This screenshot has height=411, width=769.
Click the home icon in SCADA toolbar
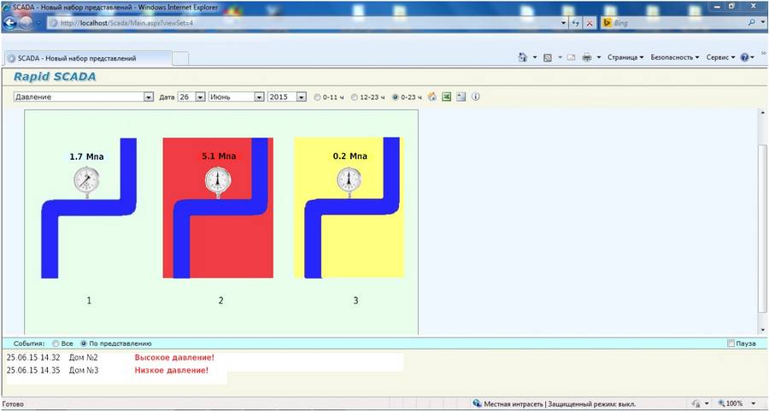pos(432,97)
